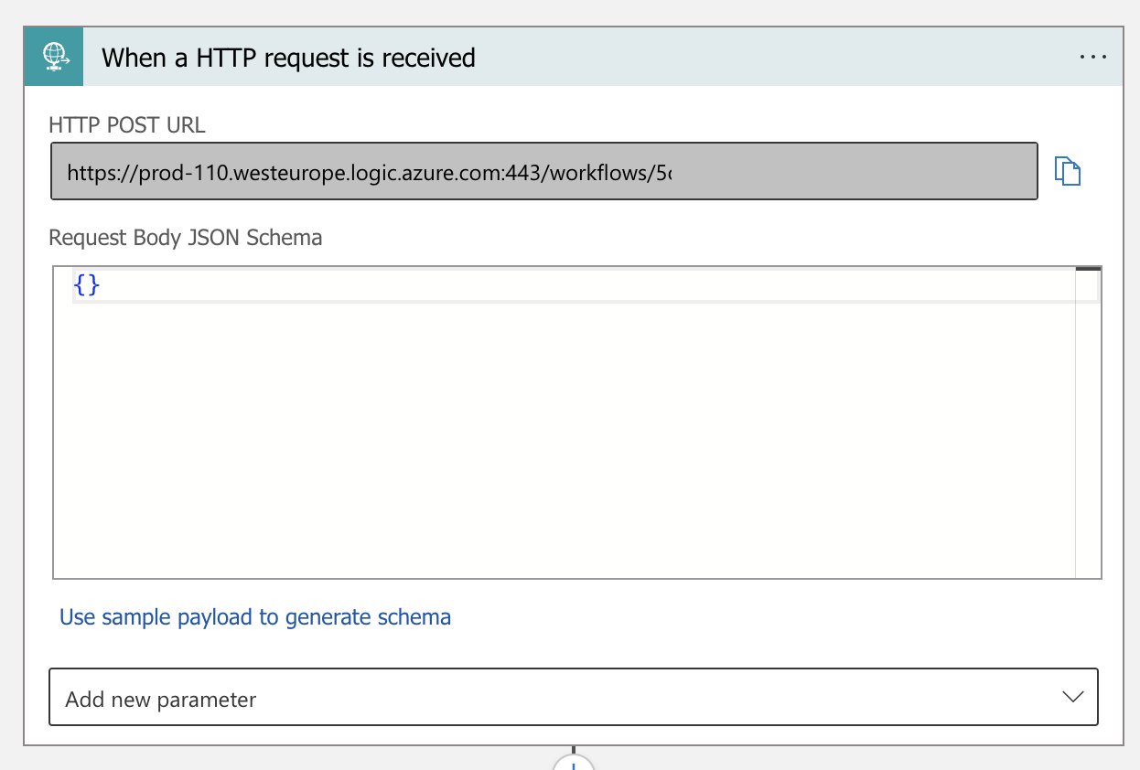Click the HTTP POST URL label
Screen dimensions: 1140x770
(127, 125)
